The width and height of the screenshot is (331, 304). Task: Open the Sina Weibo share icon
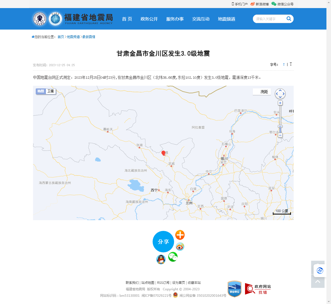tap(180, 246)
